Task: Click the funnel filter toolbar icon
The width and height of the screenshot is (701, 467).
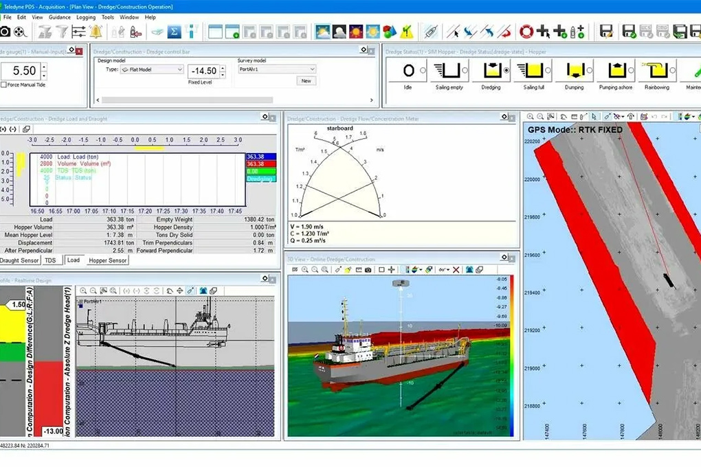Action: (x=62, y=31)
